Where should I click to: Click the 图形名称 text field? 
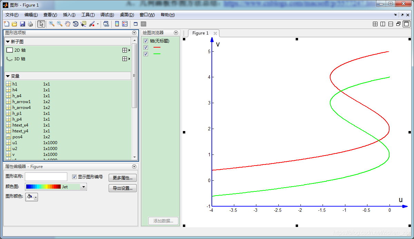[46, 177]
